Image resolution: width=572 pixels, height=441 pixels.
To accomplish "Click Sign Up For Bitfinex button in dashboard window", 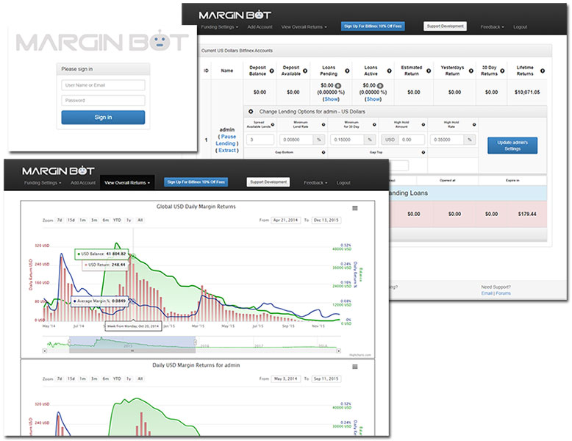I will [x=373, y=26].
